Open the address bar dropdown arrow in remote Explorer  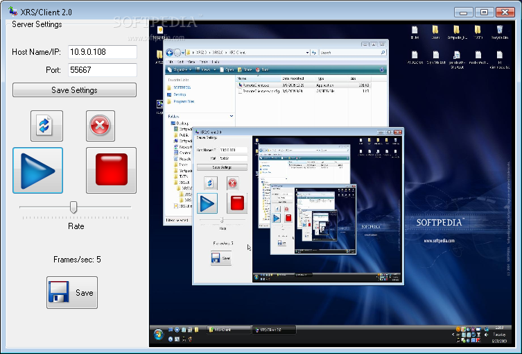pyautogui.click(x=307, y=53)
